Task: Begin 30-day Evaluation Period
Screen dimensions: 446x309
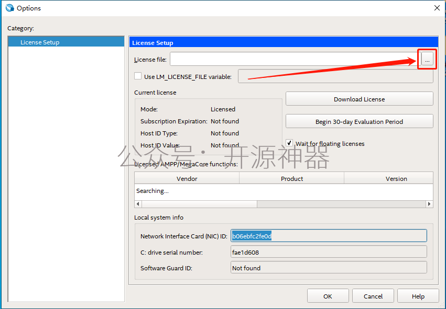Action: click(359, 121)
